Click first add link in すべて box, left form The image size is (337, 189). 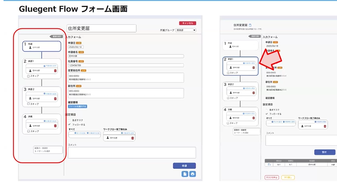point(80,133)
